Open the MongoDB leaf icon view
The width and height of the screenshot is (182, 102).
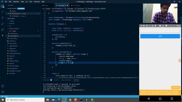(3, 35)
